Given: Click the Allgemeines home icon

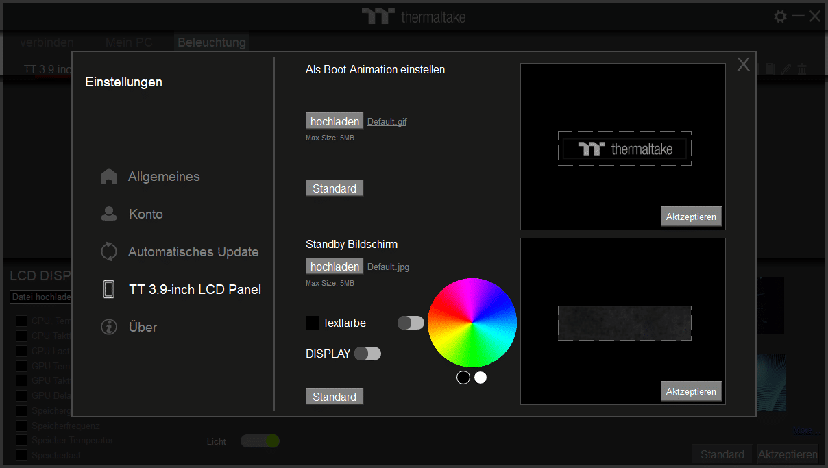Looking at the screenshot, I should click(108, 177).
